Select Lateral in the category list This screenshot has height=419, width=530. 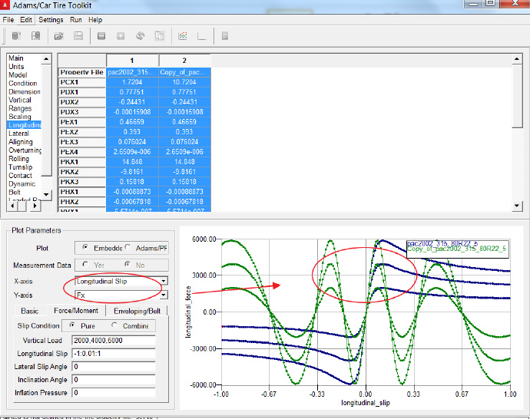point(18,134)
